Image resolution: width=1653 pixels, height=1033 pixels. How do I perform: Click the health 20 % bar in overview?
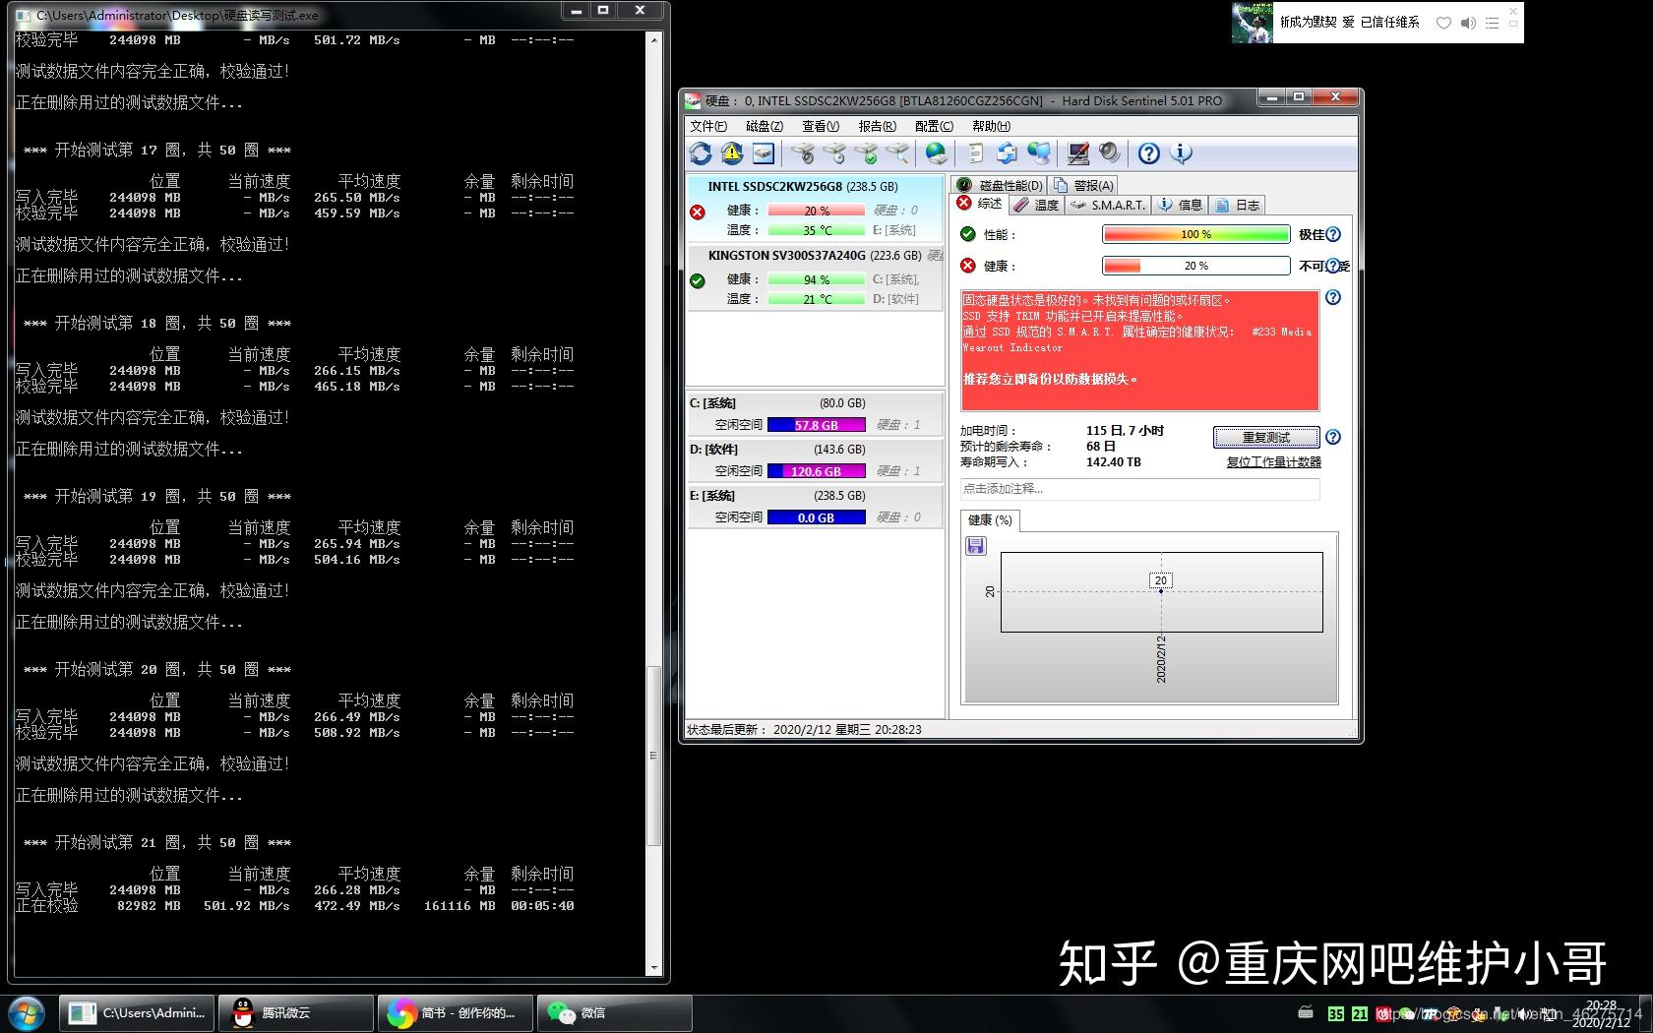pyautogui.click(x=1195, y=266)
